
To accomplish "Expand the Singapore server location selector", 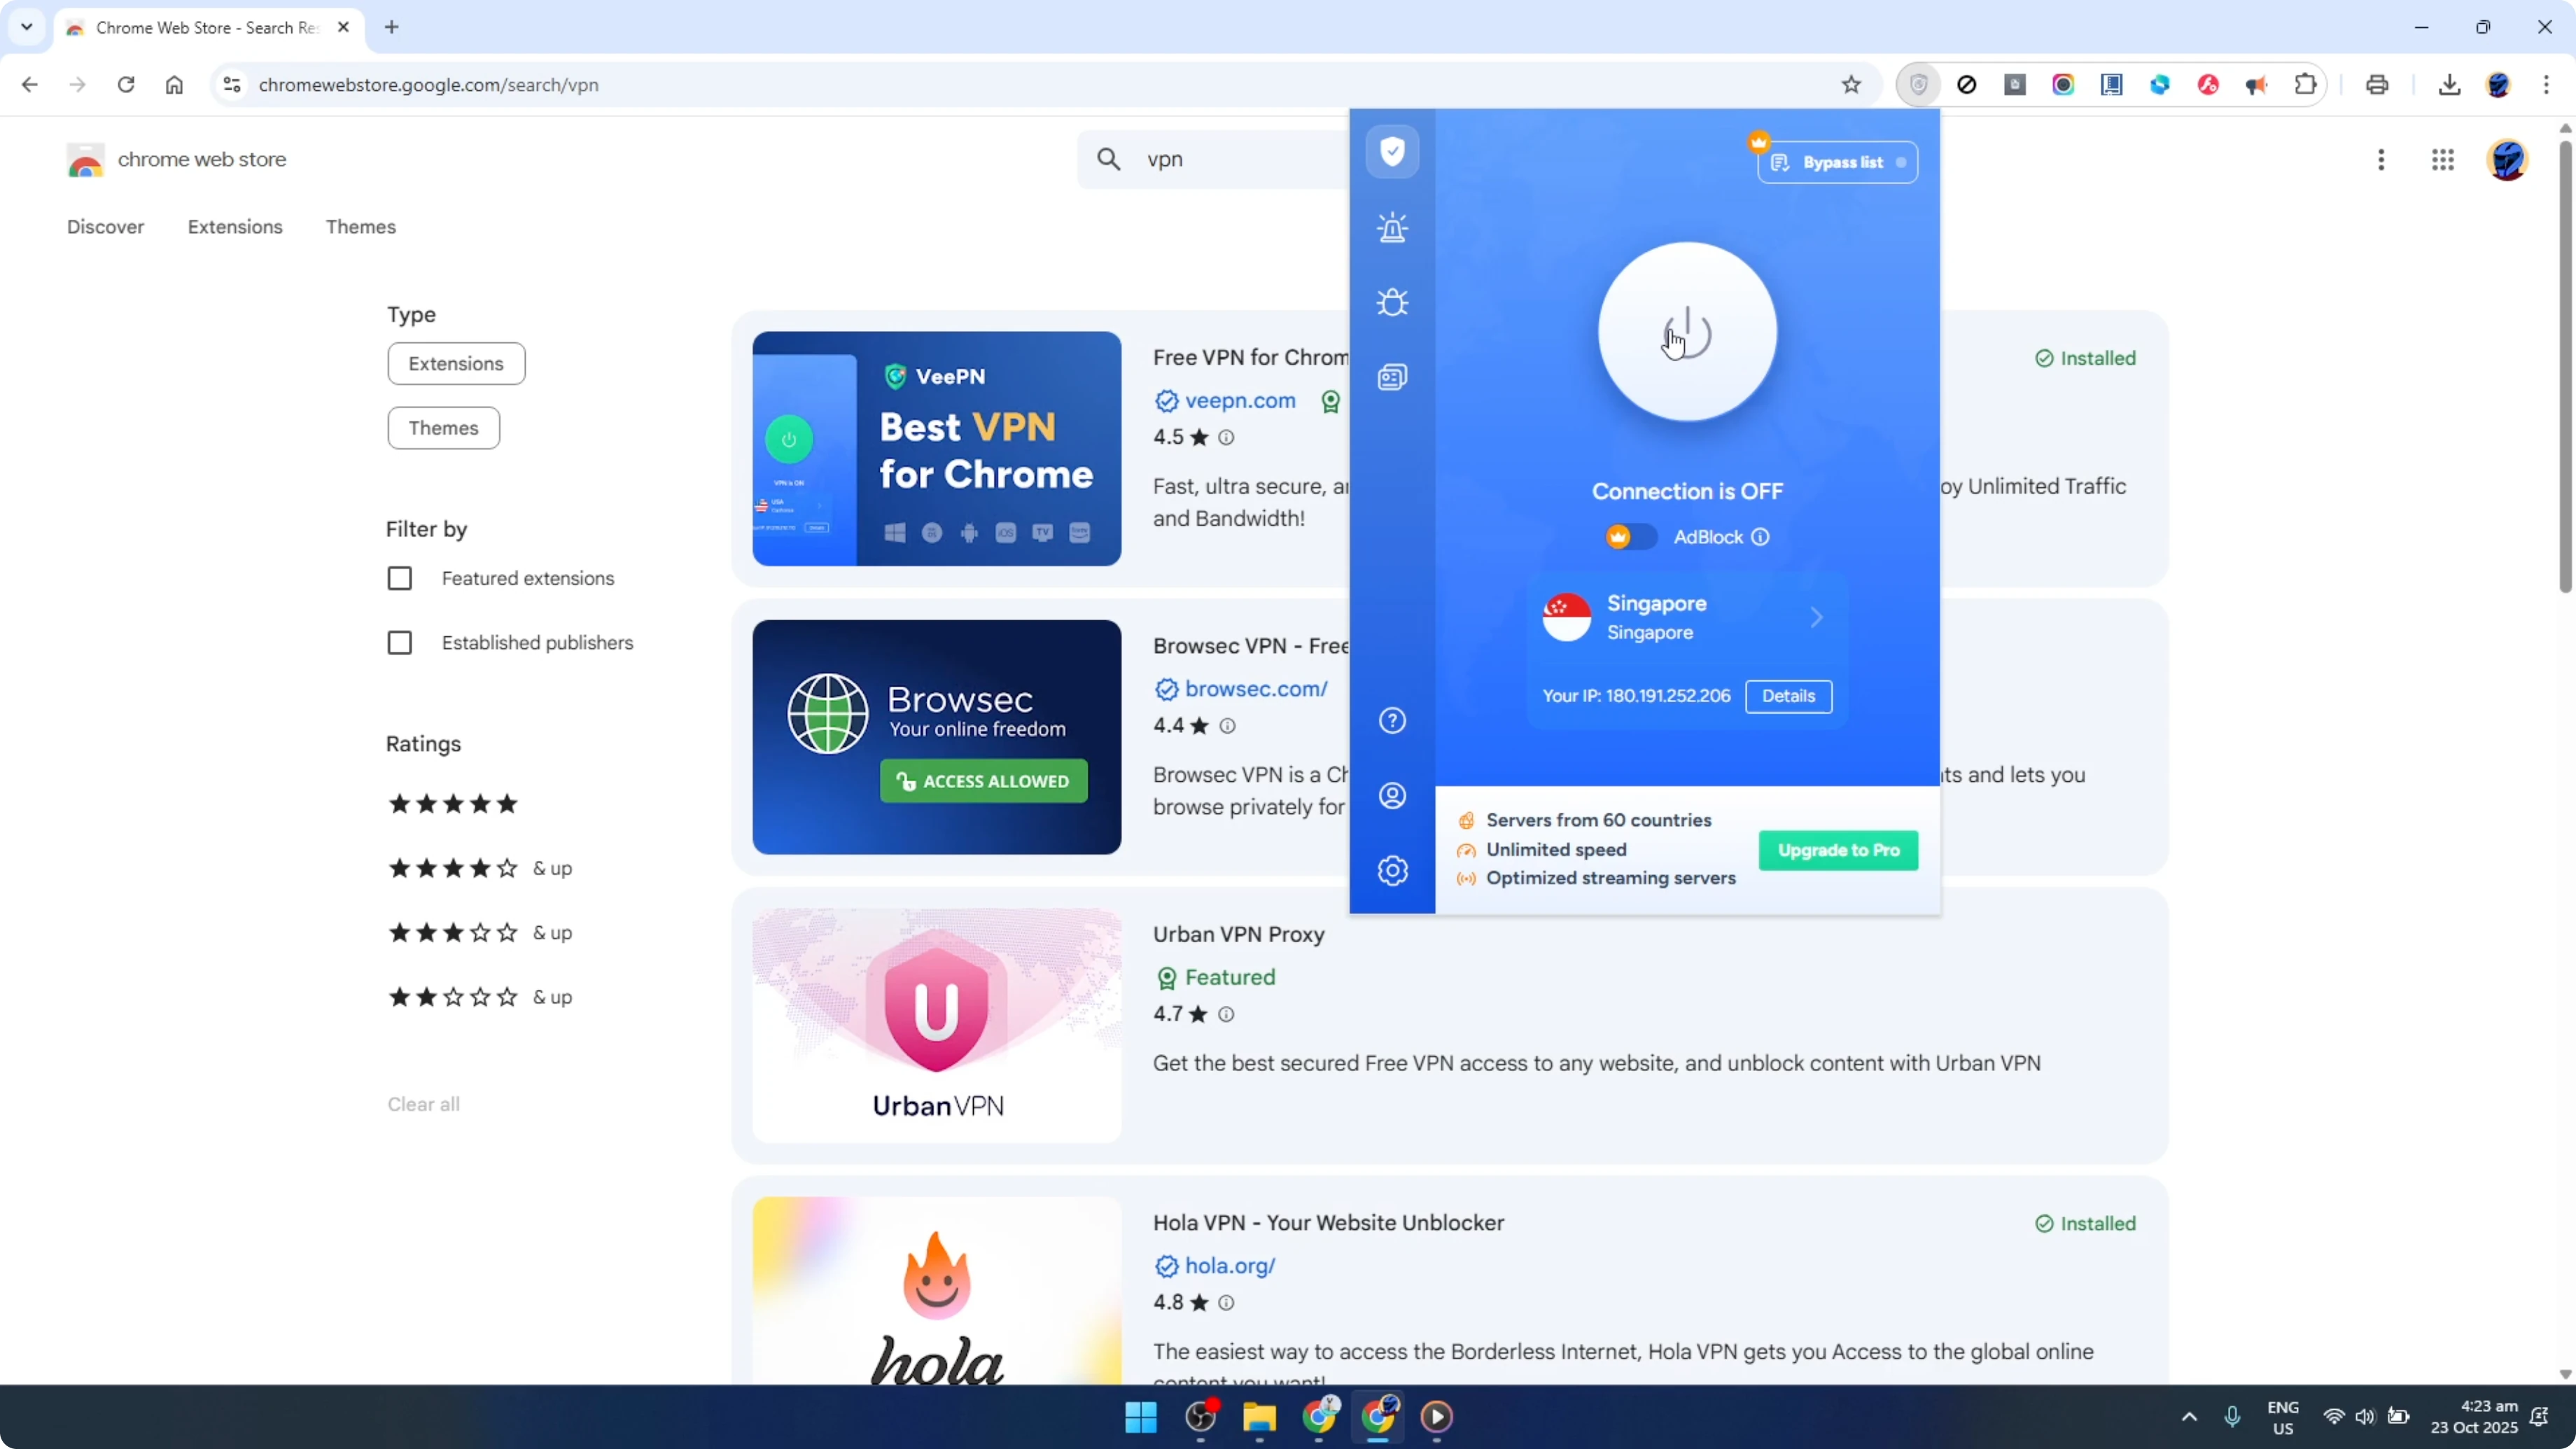I will (x=1817, y=617).
